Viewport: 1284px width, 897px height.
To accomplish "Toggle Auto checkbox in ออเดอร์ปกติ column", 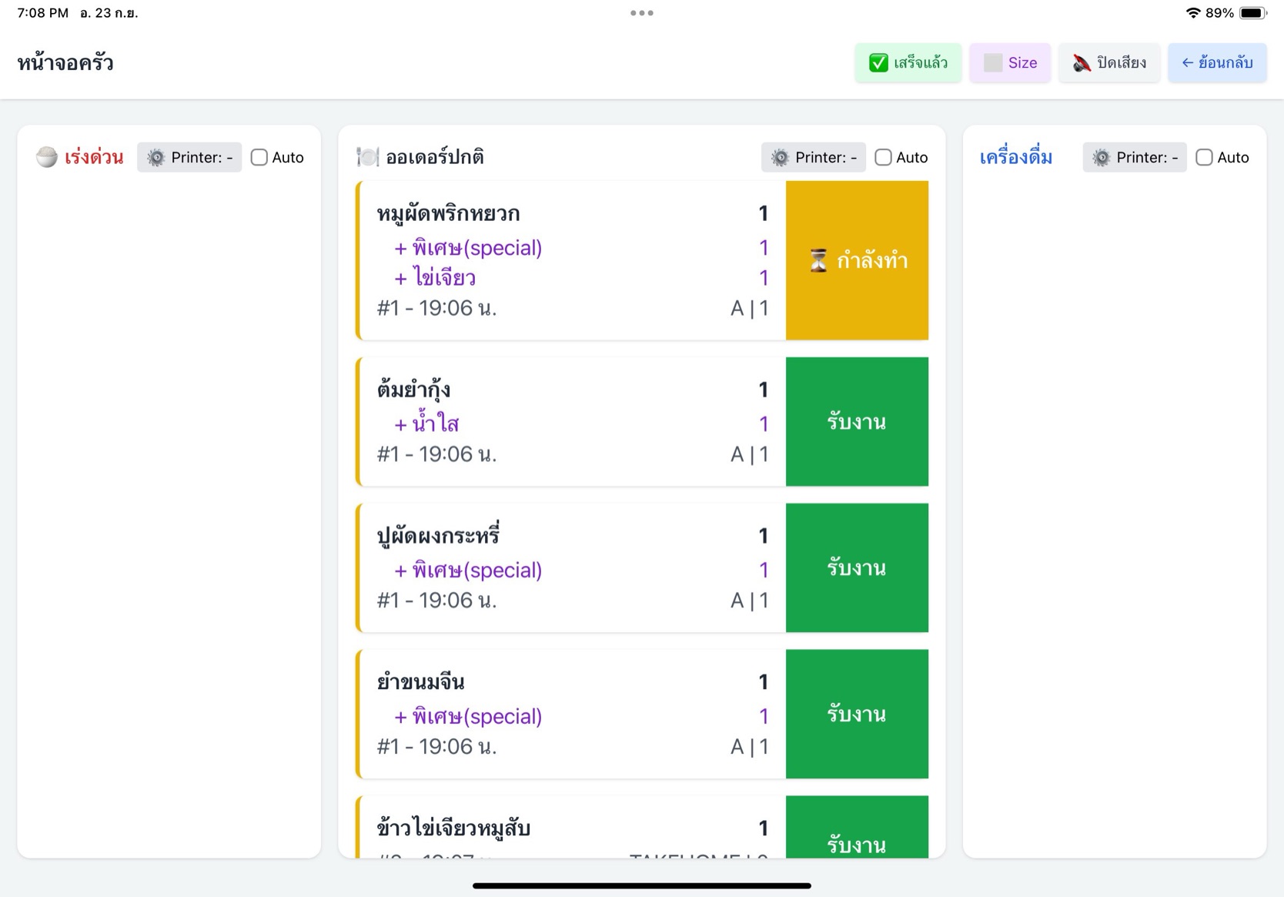I will click(x=883, y=158).
